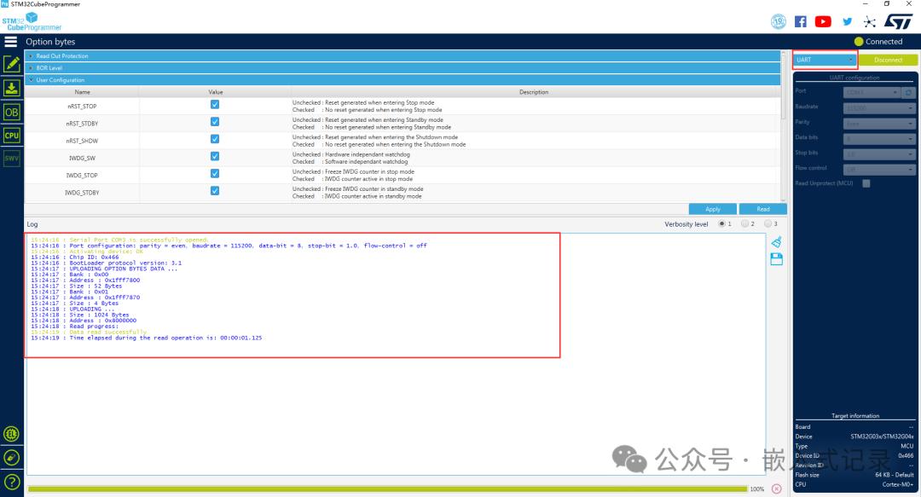Screen dimensions: 921x497
Task: Refresh the COM port list
Action: [909, 92]
